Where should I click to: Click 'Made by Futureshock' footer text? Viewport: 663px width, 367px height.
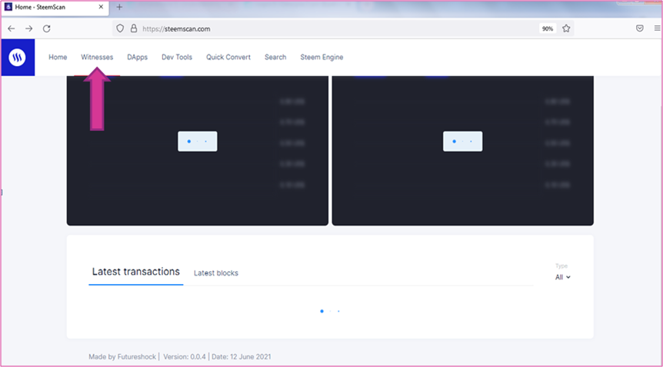click(122, 357)
